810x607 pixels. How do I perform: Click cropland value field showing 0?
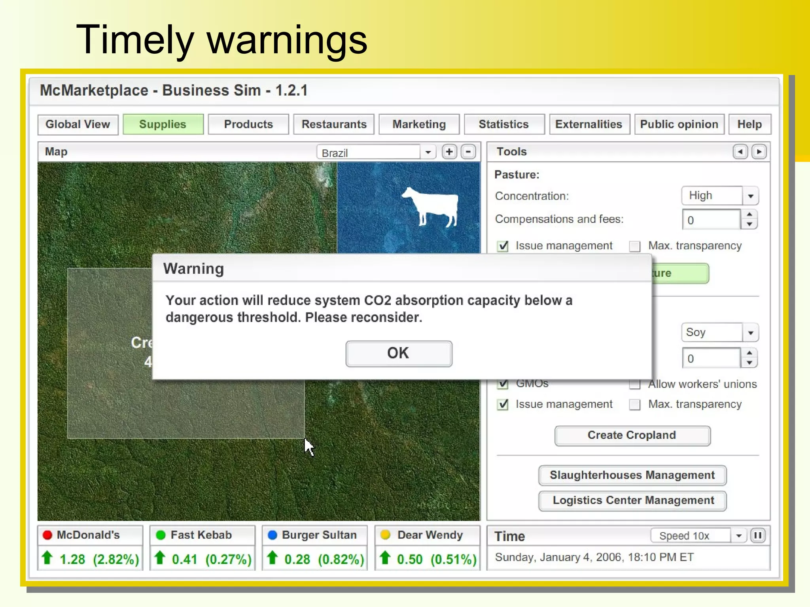tap(711, 358)
